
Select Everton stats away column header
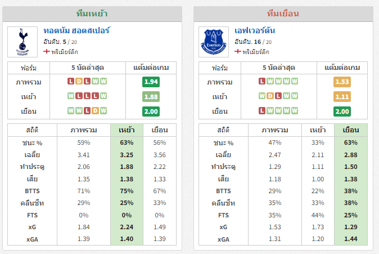tap(351, 130)
